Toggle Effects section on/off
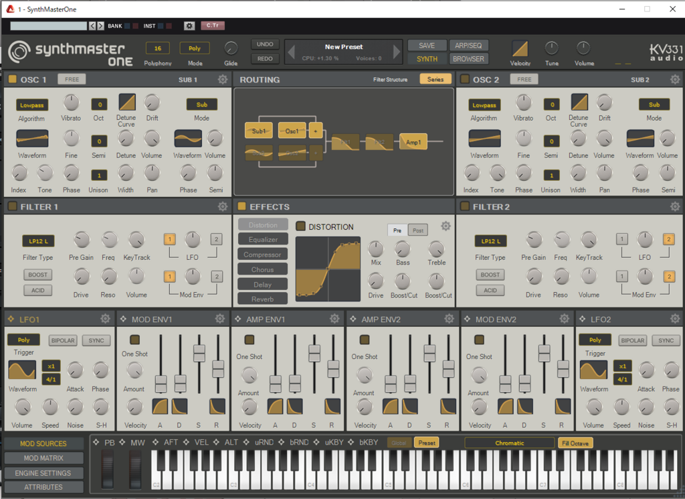 (x=241, y=206)
